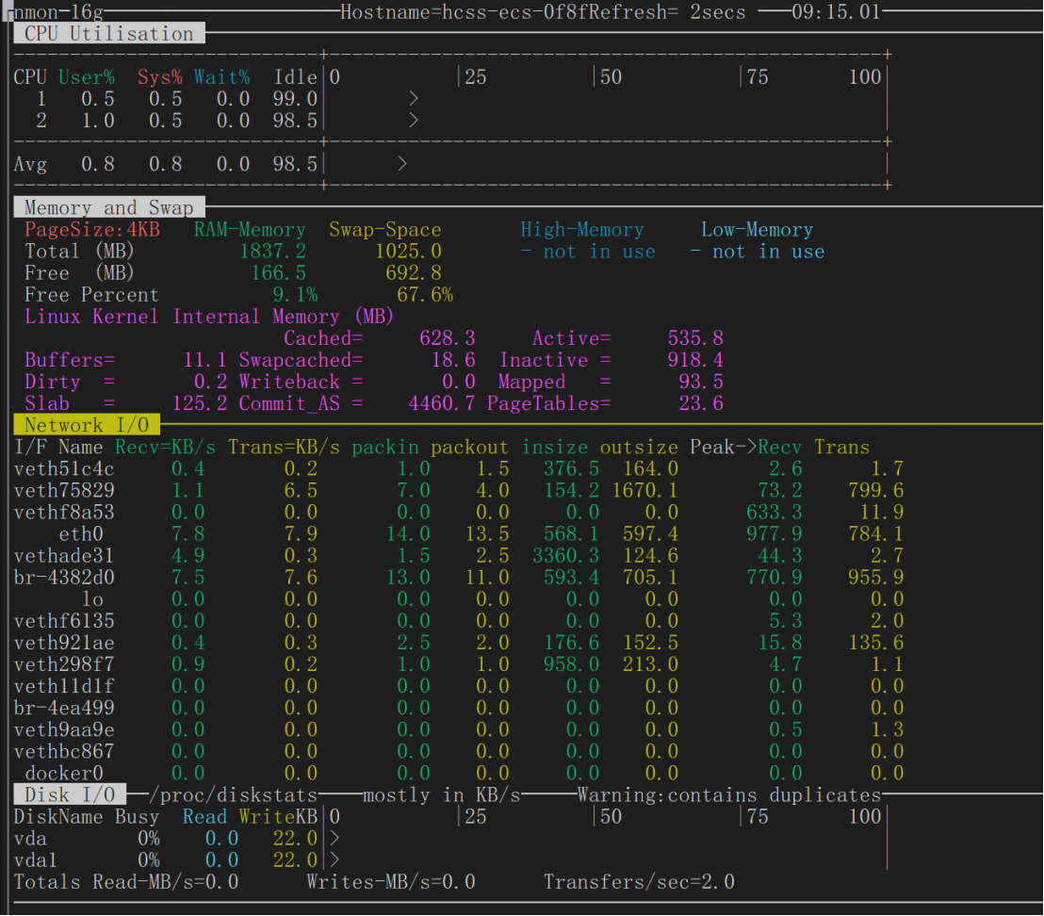Click the 'outsize' column header
Screen dimensions: 1044x916
click(x=639, y=447)
